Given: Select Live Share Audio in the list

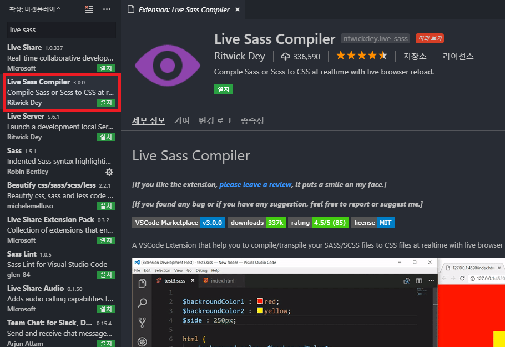Looking at the screenshot, I should point(61,299).
